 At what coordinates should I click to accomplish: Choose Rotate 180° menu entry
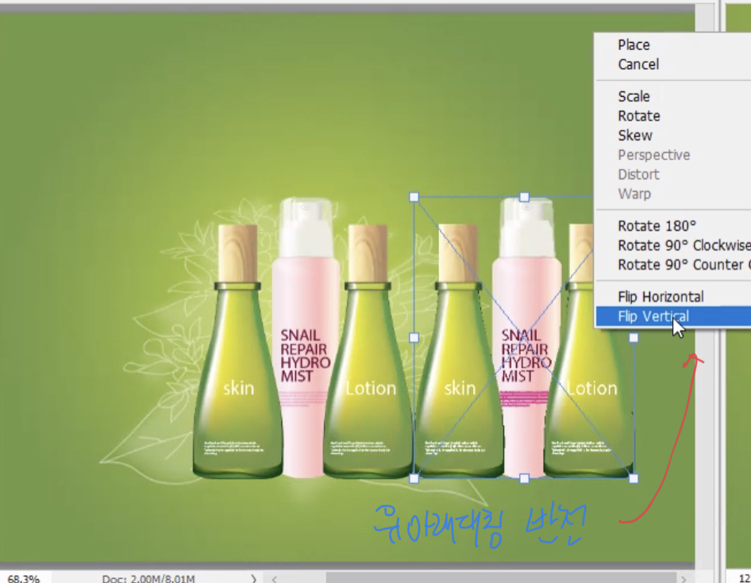(672, 225)
